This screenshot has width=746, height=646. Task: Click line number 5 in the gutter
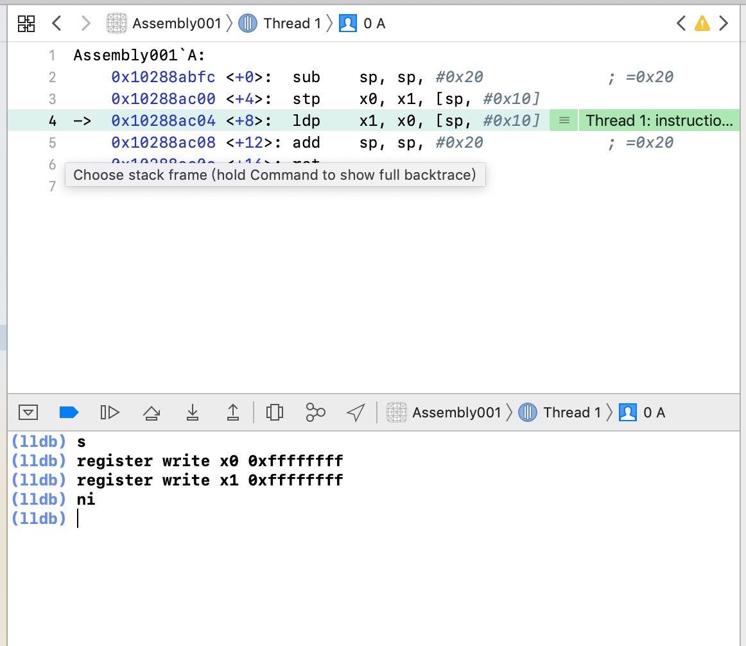pyautogui.click(x=53, y=143)
